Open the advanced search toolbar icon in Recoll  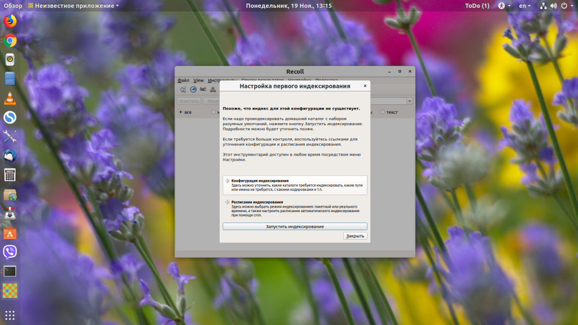[183, 90]
